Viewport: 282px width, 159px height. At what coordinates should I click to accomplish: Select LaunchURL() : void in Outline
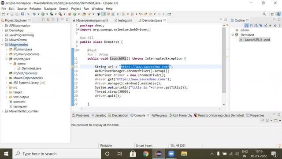click(257, 40)
